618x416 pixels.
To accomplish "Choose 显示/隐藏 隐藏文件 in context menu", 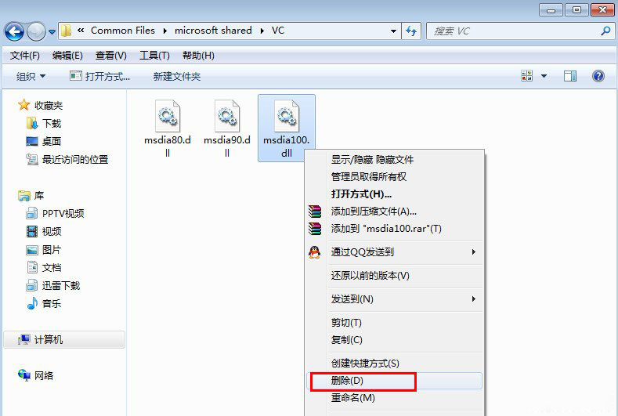I will [x=372, y=159].
